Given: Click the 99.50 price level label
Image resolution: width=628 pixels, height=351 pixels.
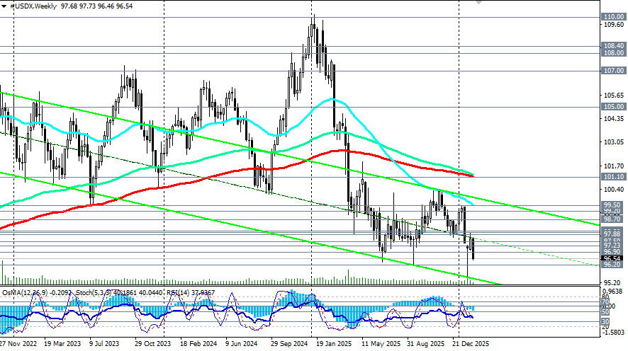Looking at the screenshot, I should 612,205.
